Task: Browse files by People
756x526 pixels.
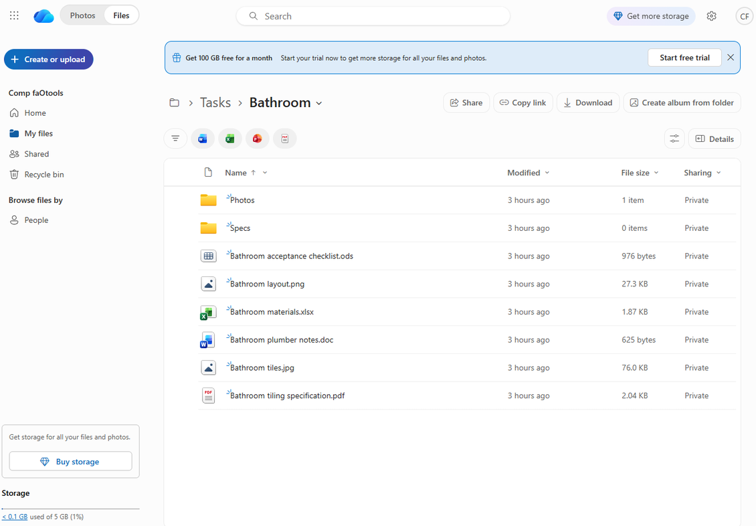Action: 36,220
